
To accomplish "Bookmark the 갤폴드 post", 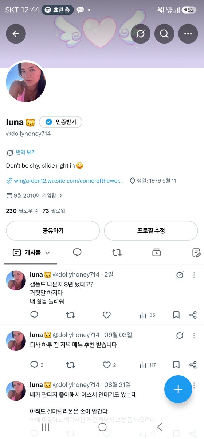I will point(176,315).
